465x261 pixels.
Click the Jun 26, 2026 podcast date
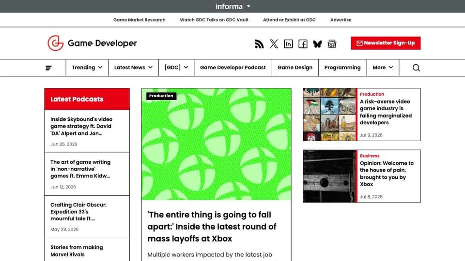coord(64,144)
